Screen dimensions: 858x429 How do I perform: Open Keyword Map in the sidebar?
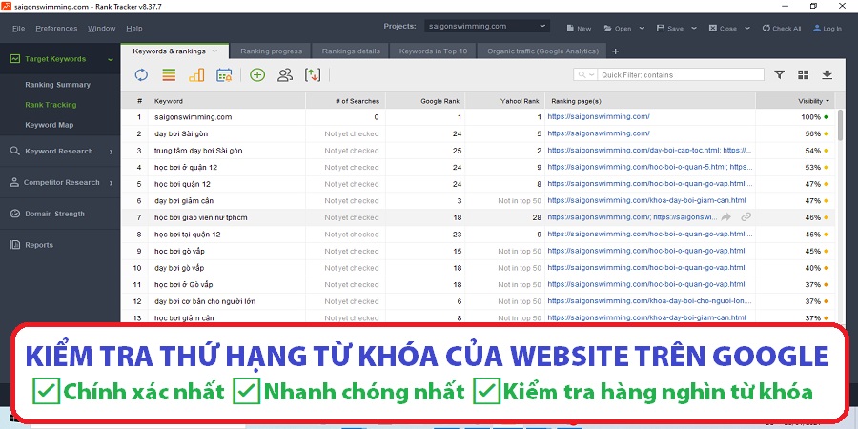(50, 125)
